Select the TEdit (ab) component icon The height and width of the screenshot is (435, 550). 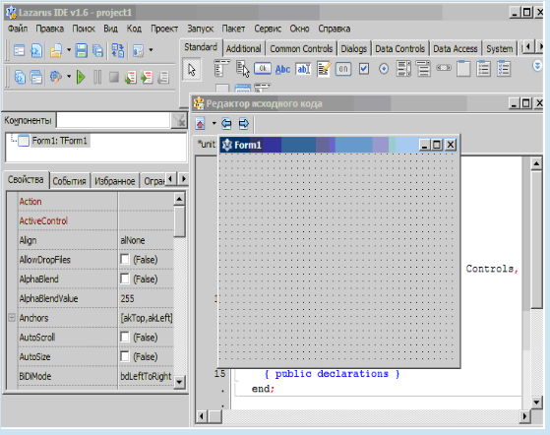tap(303, 69)
